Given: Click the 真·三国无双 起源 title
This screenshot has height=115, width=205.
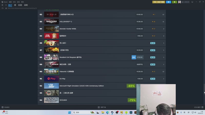Looking at the screenshot, I should (x=66, y=93).
